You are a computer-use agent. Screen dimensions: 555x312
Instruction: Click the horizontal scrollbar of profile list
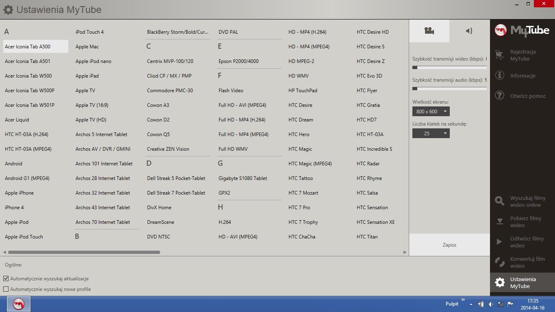[x=84, y=252]
